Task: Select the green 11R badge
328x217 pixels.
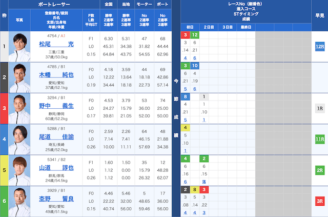Action: [x=320, y=139]
